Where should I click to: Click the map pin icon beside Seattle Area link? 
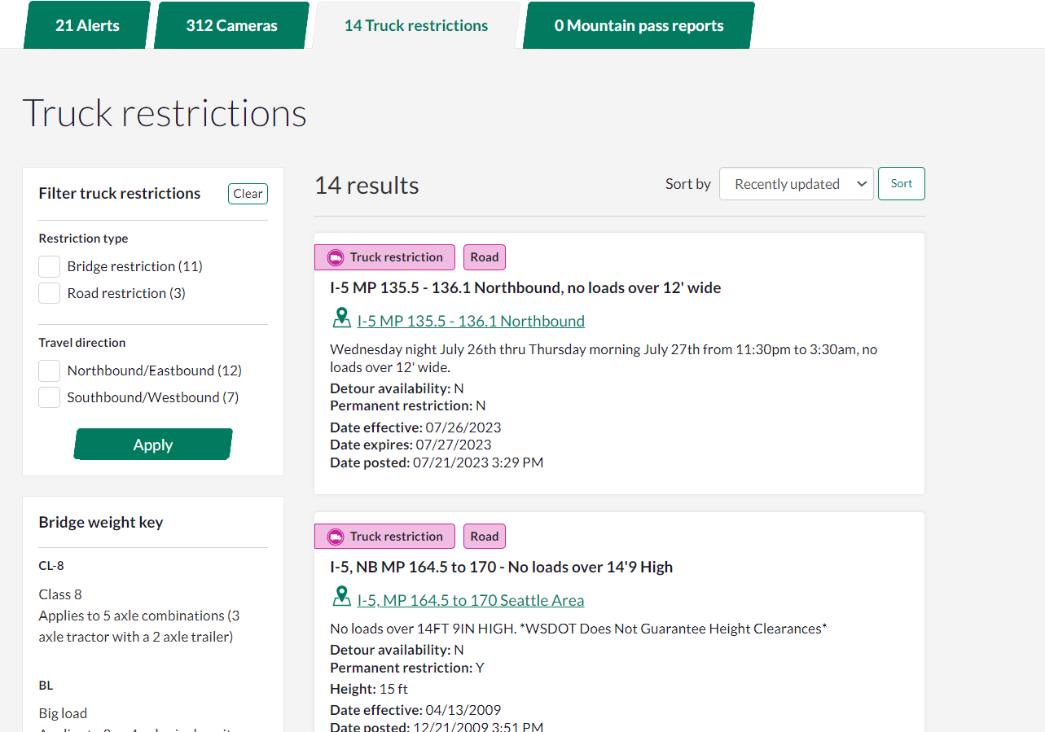click(x=342, y=598)
